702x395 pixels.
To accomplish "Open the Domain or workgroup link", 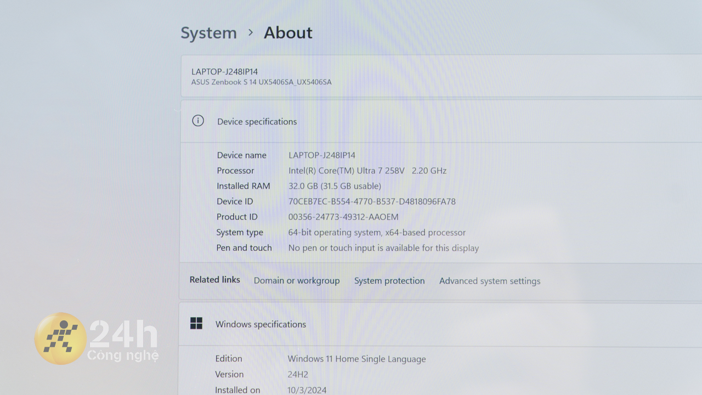I will (297, 280).
